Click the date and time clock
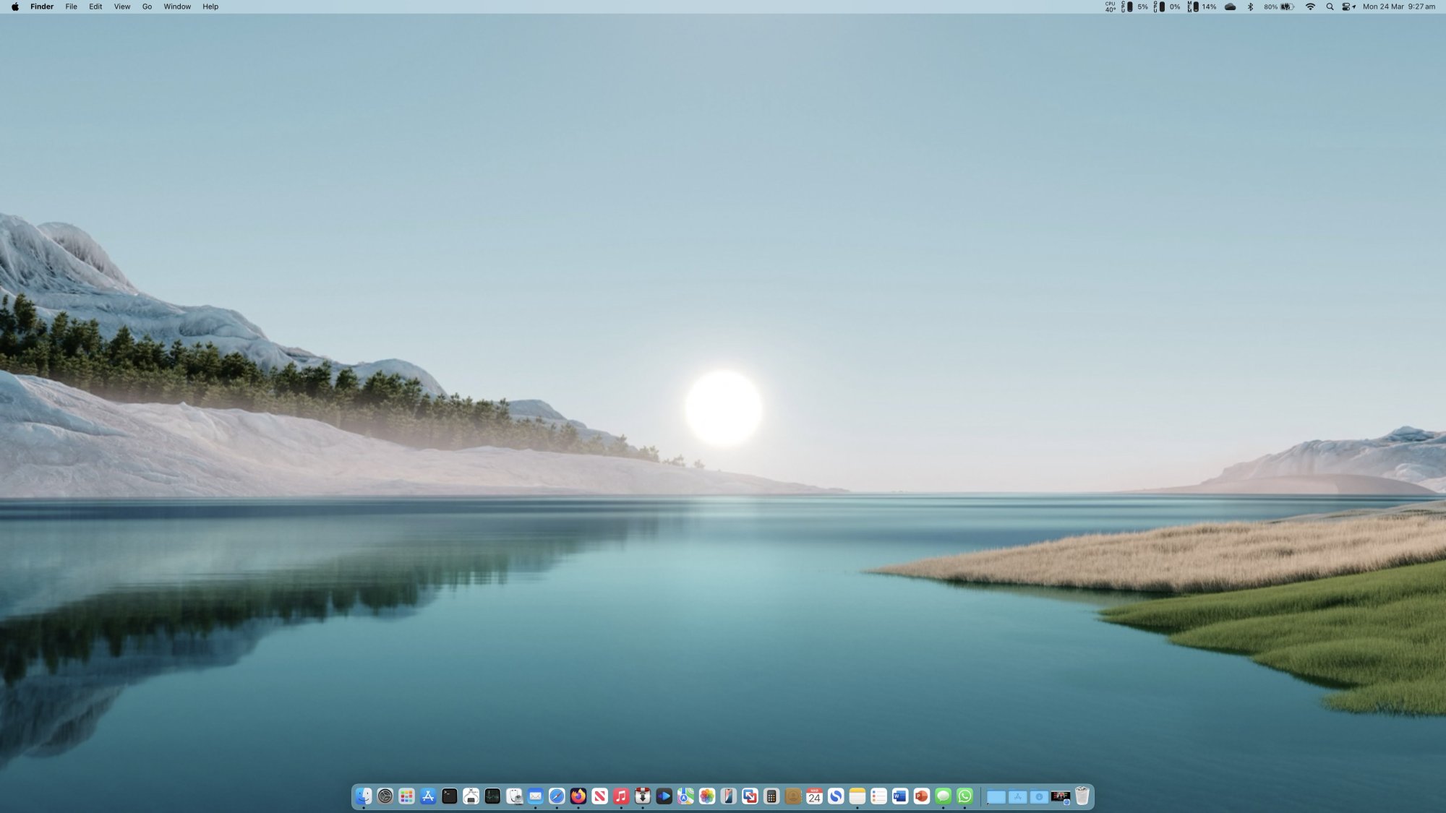The height and width of the screenshot is (813, 1446). (x=1398, y=7)
